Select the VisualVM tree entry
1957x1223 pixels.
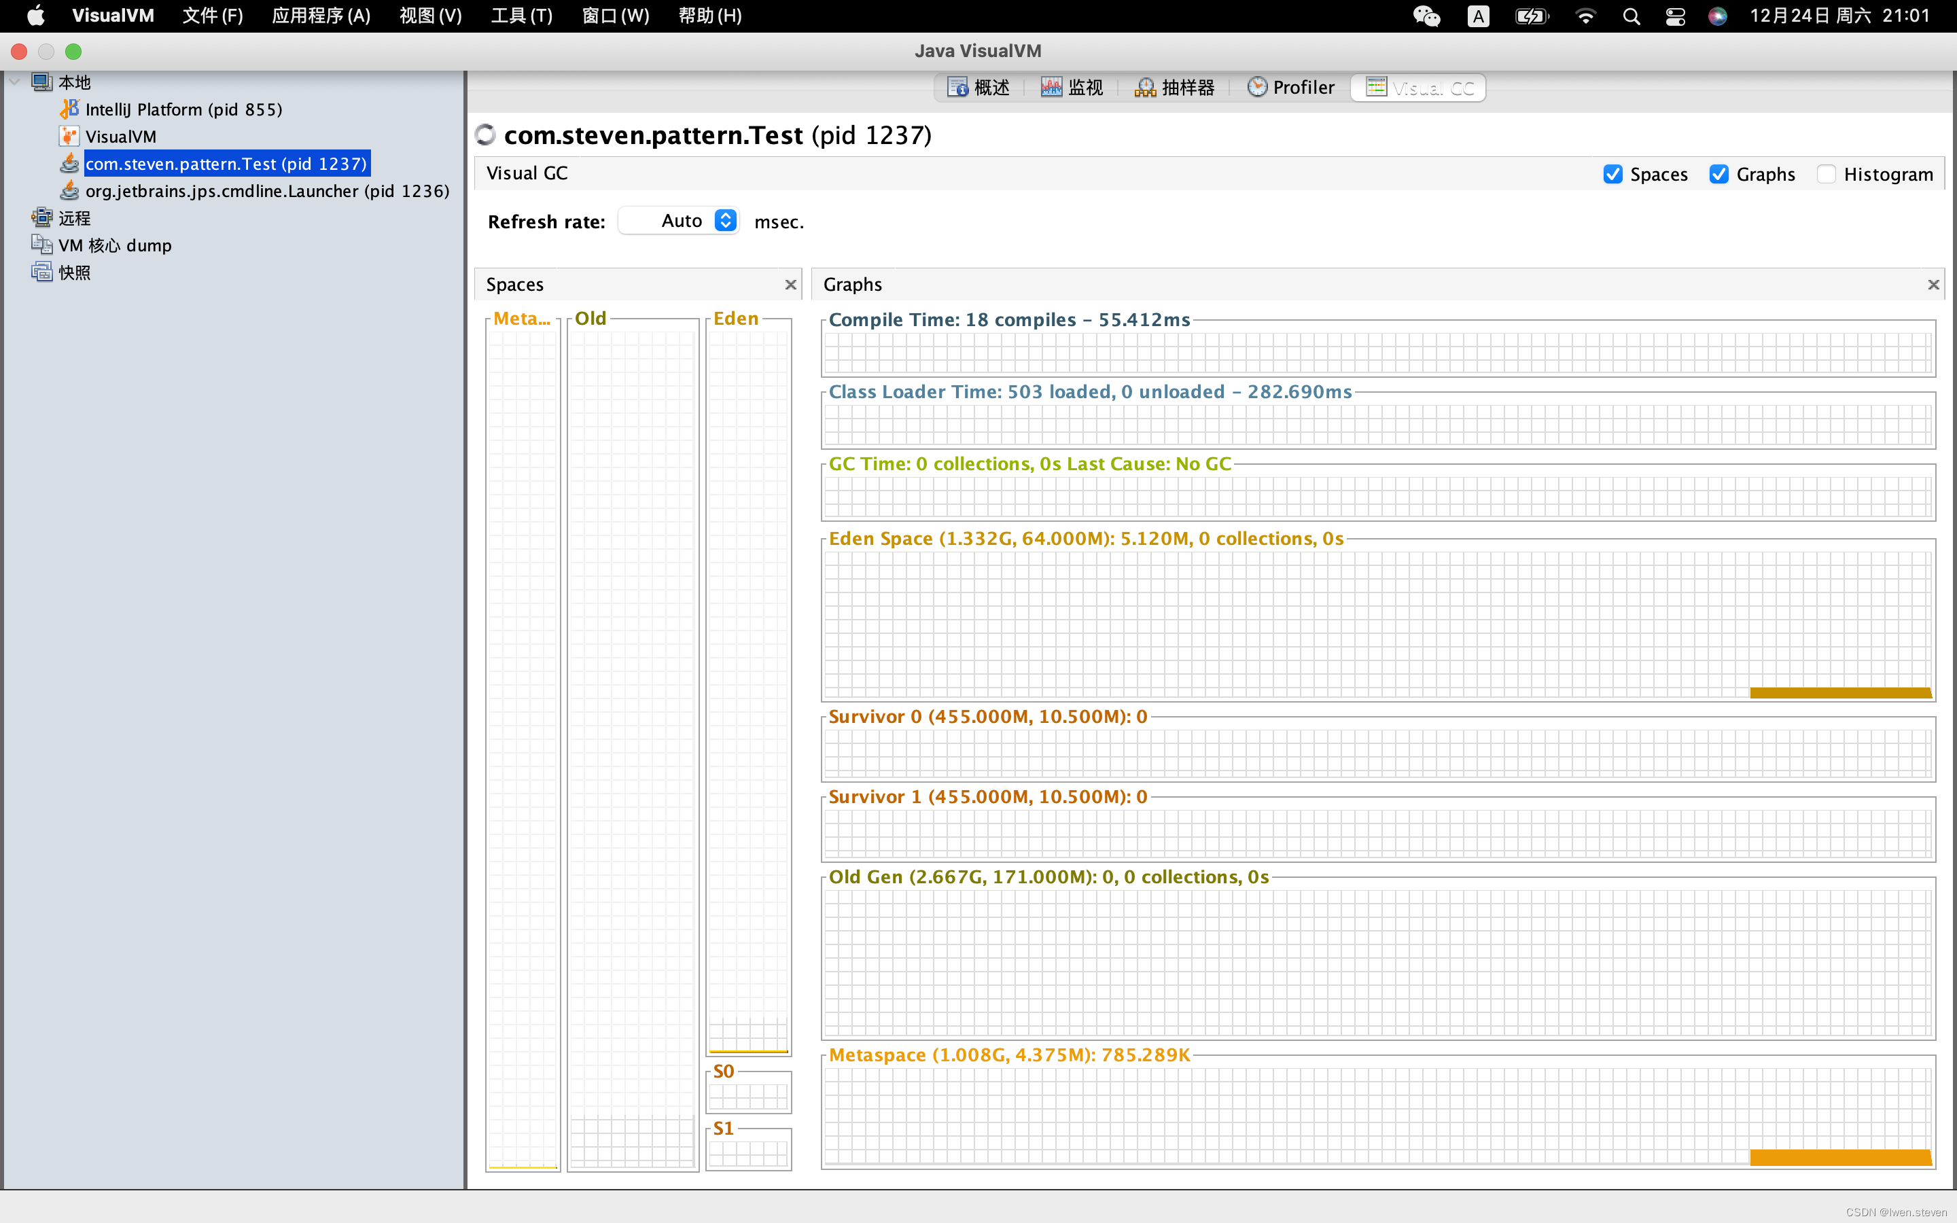[120, 137]
